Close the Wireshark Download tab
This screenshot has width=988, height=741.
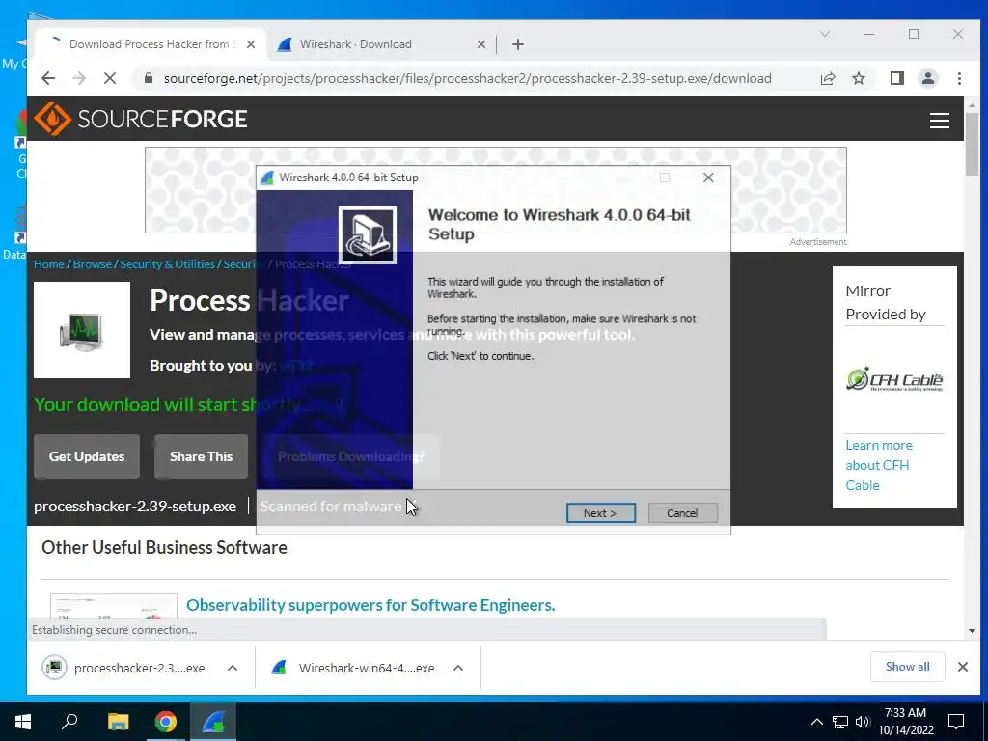pyautogui.click(x=480, y=44)
